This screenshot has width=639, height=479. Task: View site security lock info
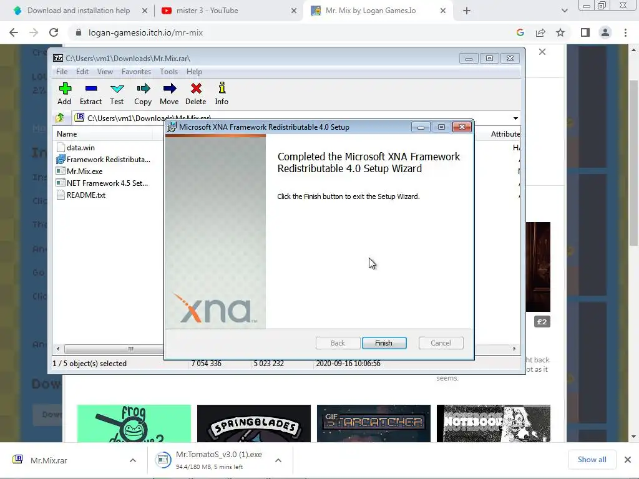pyautogui.click(x=79, y=32)
